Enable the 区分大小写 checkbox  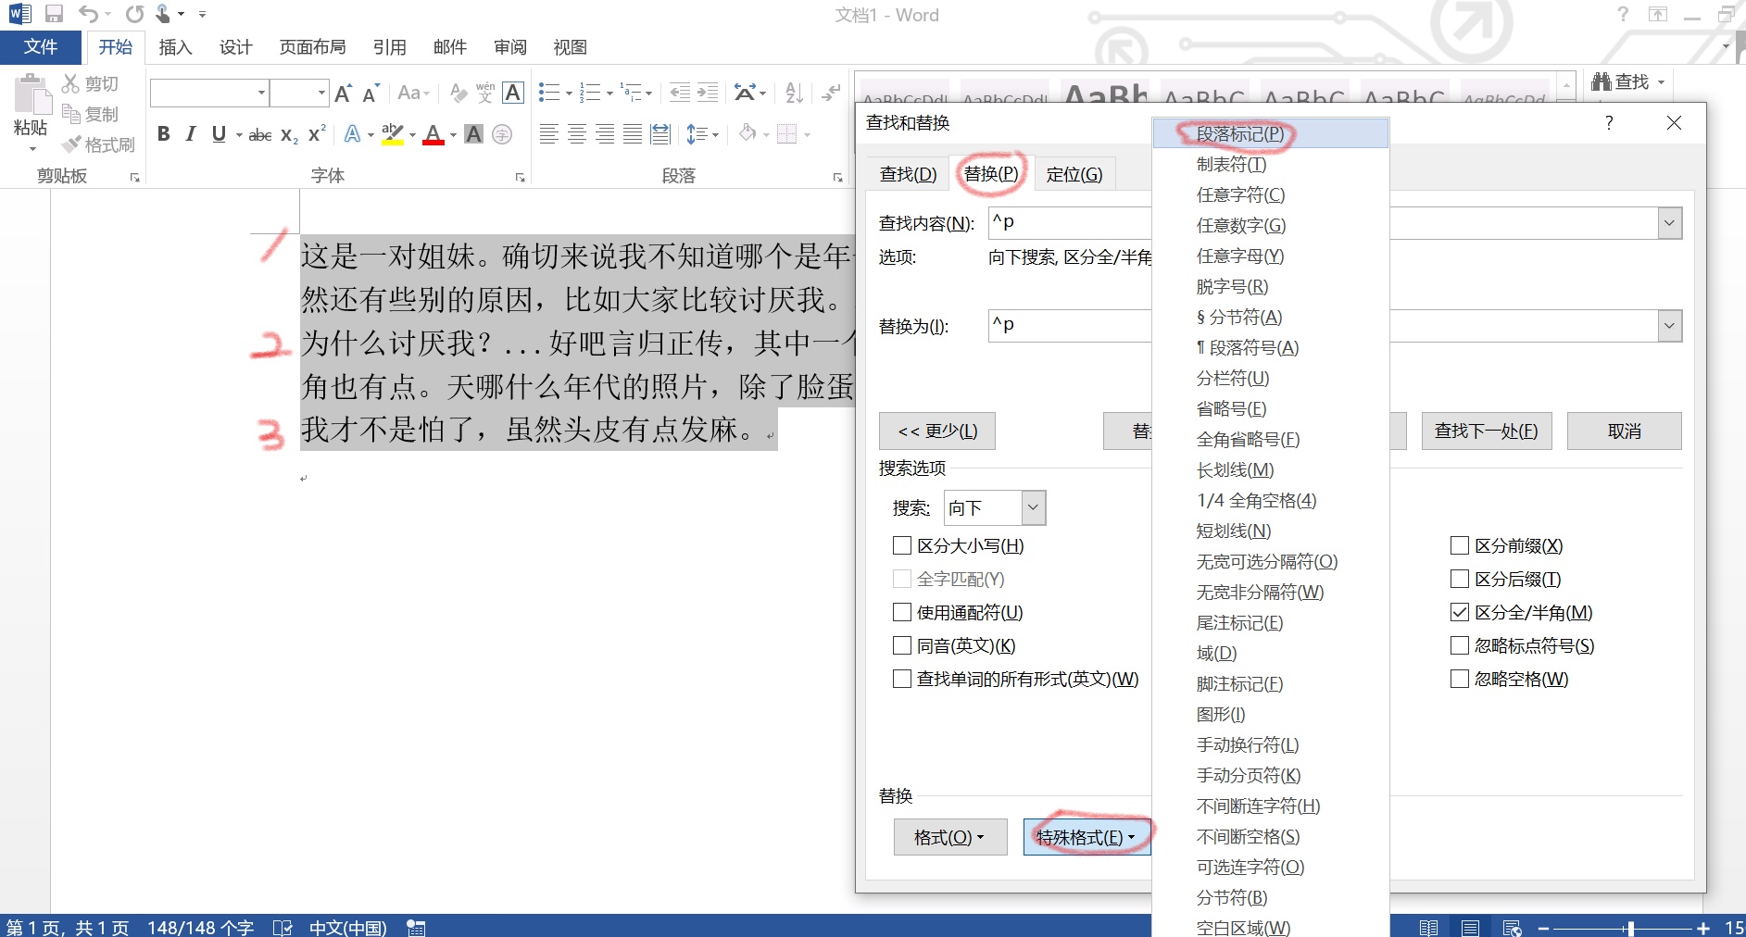click(902, 545)
